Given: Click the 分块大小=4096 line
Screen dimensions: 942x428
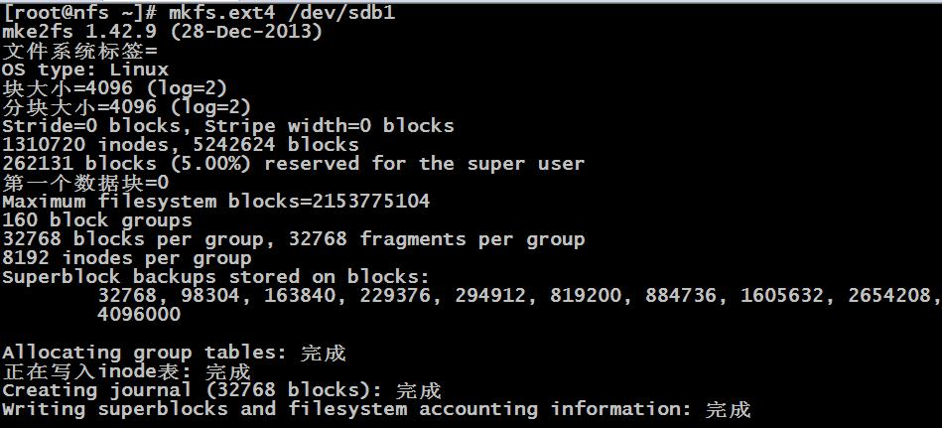Looking at the screenshot, I should click(127, 107).
